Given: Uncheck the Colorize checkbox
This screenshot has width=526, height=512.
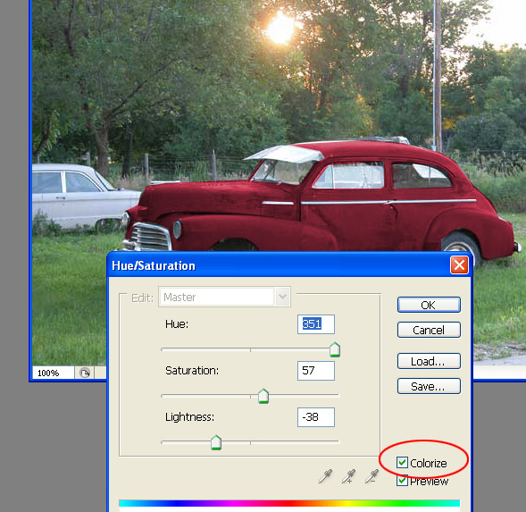Looking at the screenshot, I should pyautogui.click(x=402, y=463).
